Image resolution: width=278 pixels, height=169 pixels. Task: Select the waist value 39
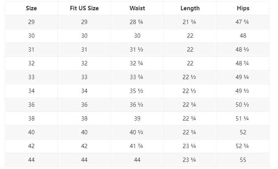tap(137, 119)
